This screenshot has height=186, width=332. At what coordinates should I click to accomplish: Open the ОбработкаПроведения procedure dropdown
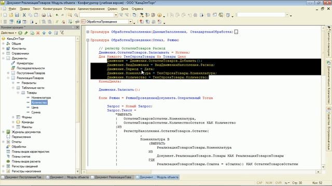(130, 22)
